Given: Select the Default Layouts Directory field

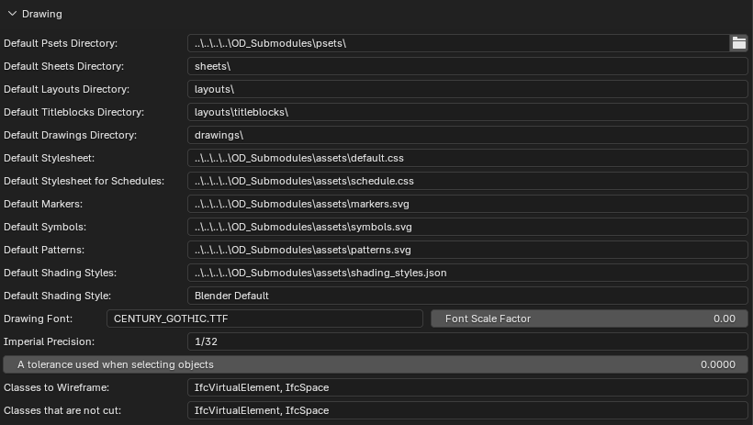Looking at the screenshot, I should click(x=467, y=89).
